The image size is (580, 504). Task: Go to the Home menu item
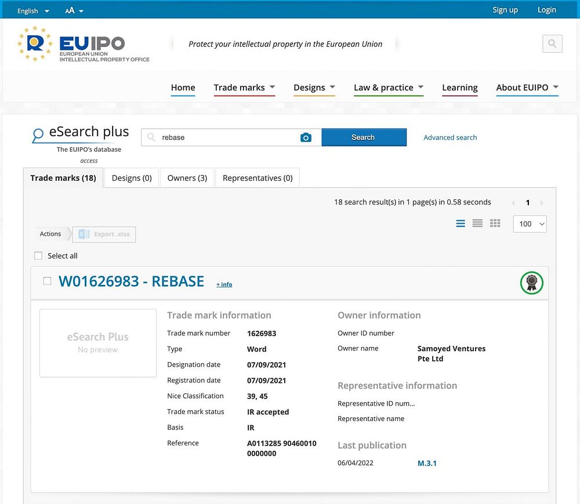pyautogui.click(x=183, y=87)
